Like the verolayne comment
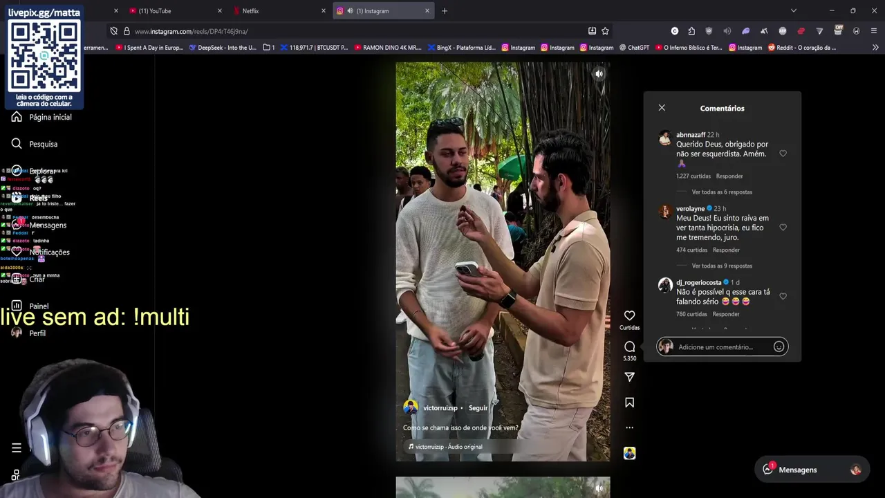The height and width of the screenshot is (498, 885). (783, 228)
